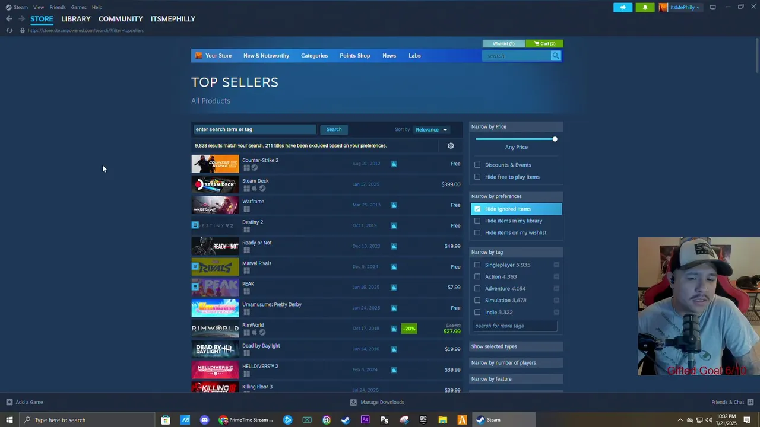Show hidden system tray icons chevron
This screenshot has height=427, width=760.
tap(680, 420)
